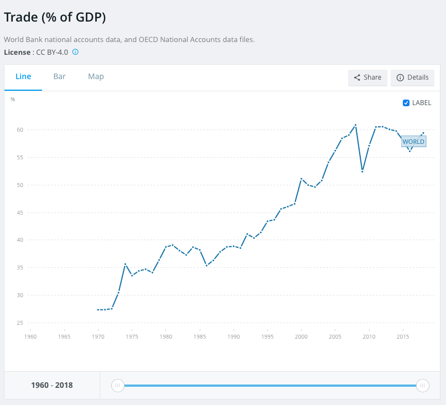Click the license info icon
Image resolution: width=446 pixels, height=405 pixels.
[x=75, y=52]
